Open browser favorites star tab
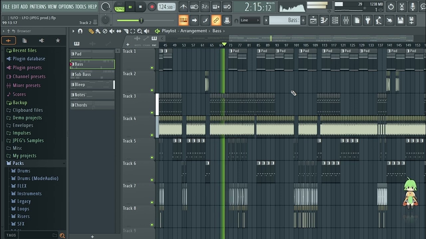This screenshot has height=239, width=426. point(58,40)
